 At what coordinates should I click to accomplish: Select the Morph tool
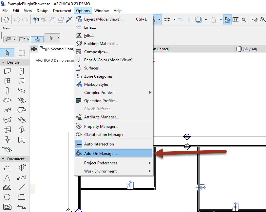click(x=22, y=130)
